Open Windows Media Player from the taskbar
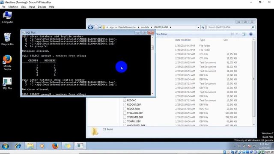The width and height of the screenshot is (274, 154). (x=42, y=146)
